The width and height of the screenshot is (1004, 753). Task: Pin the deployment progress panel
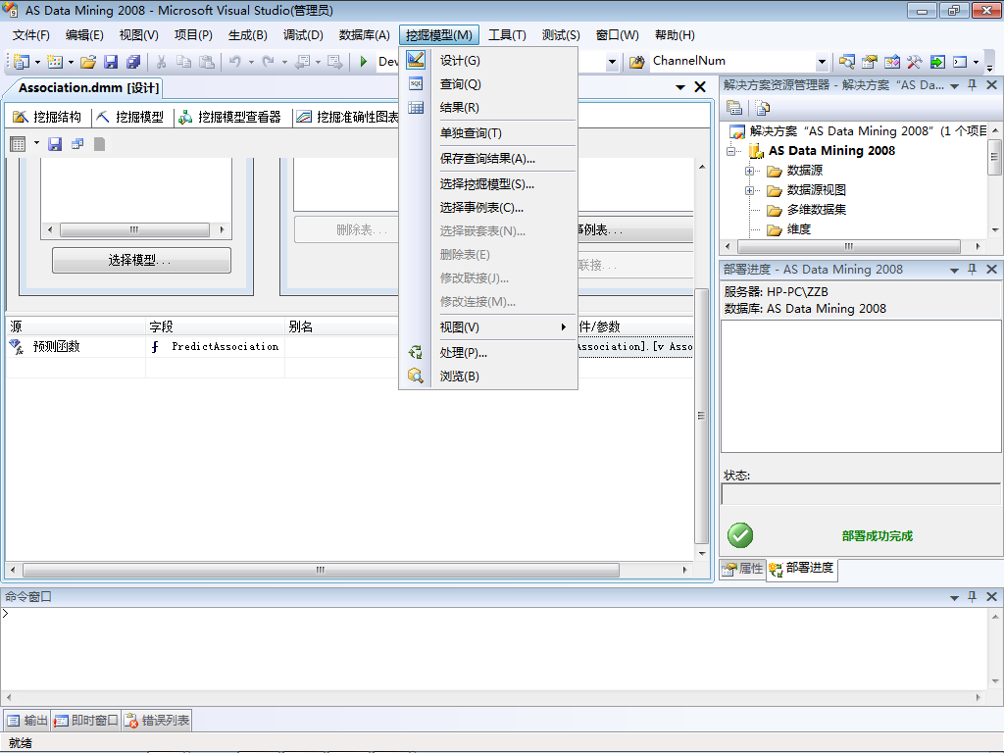pyautogui.click(x=972, y=269)
